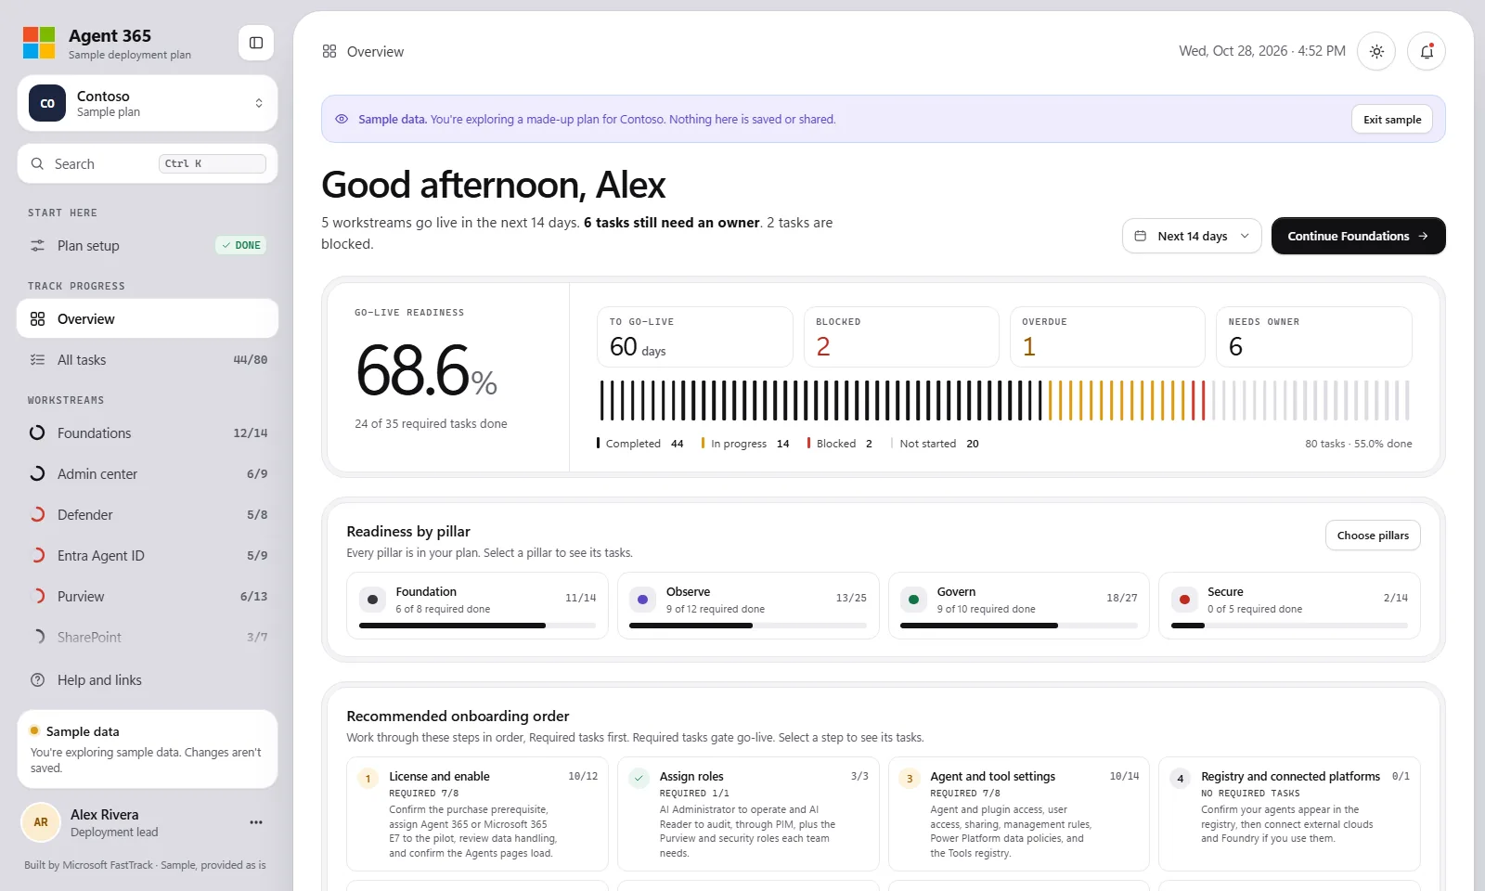Open the notifications bell

[1427, 51]
